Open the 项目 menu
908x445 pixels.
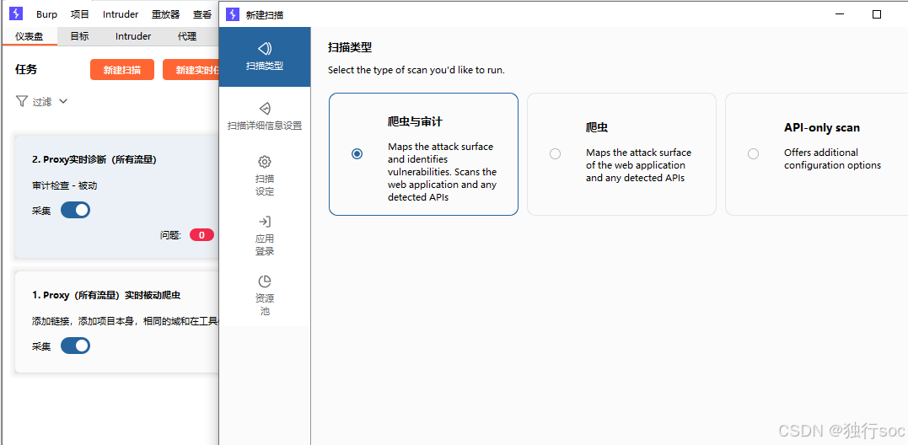[x=80, y=14]
